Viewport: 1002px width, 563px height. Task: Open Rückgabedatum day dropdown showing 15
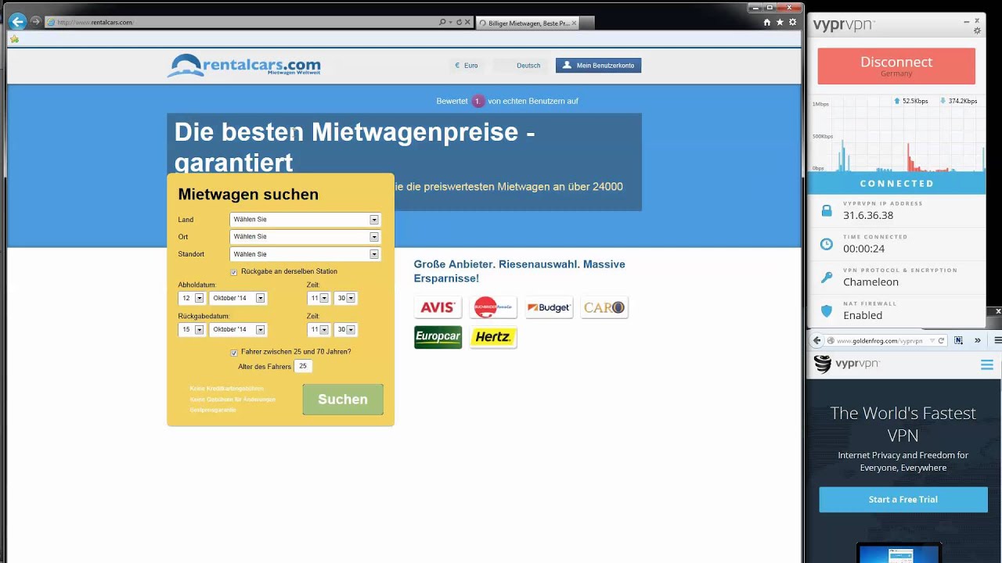click(x=192, y=330)
